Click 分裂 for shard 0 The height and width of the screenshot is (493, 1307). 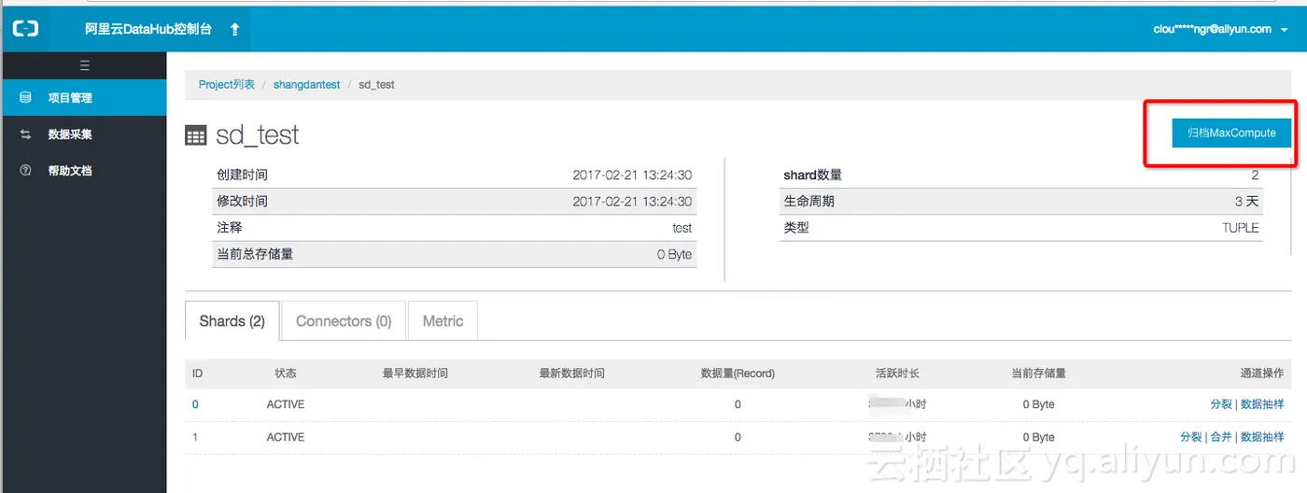(1221, 404)
